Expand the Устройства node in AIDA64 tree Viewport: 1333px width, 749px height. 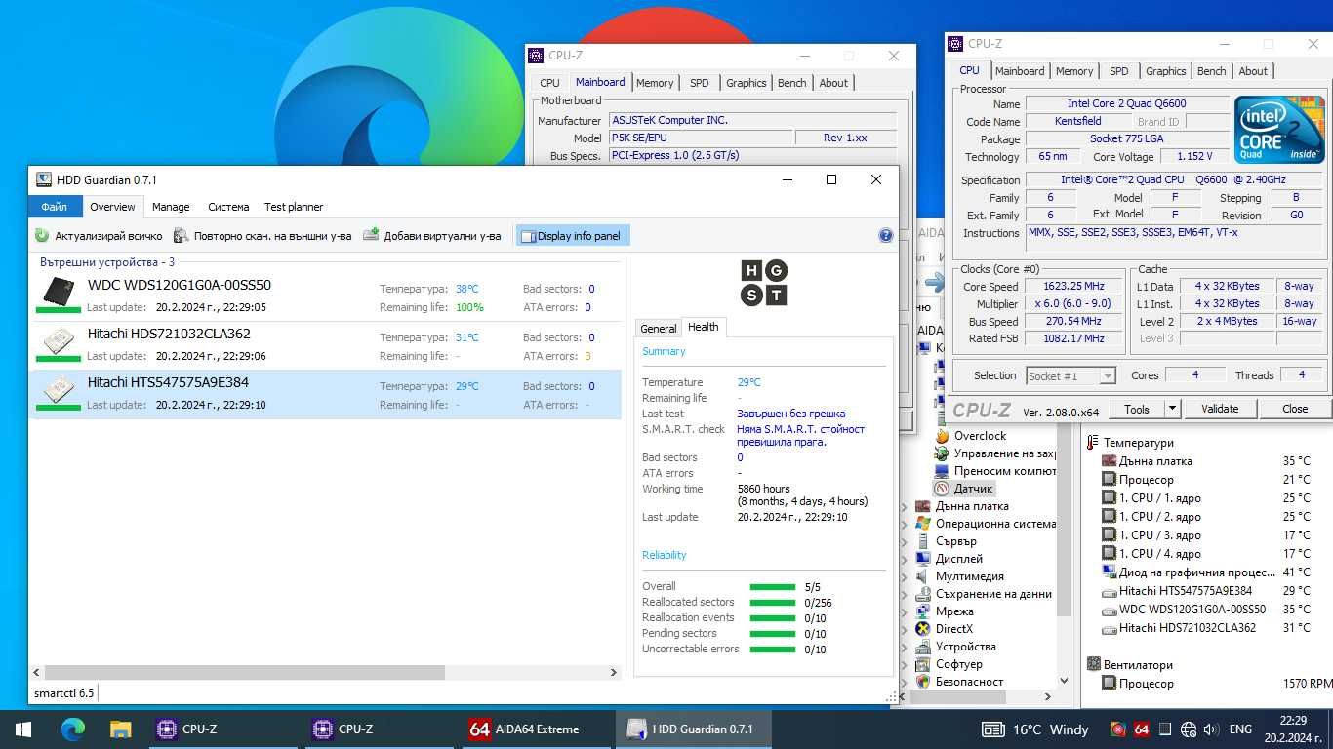pyautogui.click(x=905, y=648)
